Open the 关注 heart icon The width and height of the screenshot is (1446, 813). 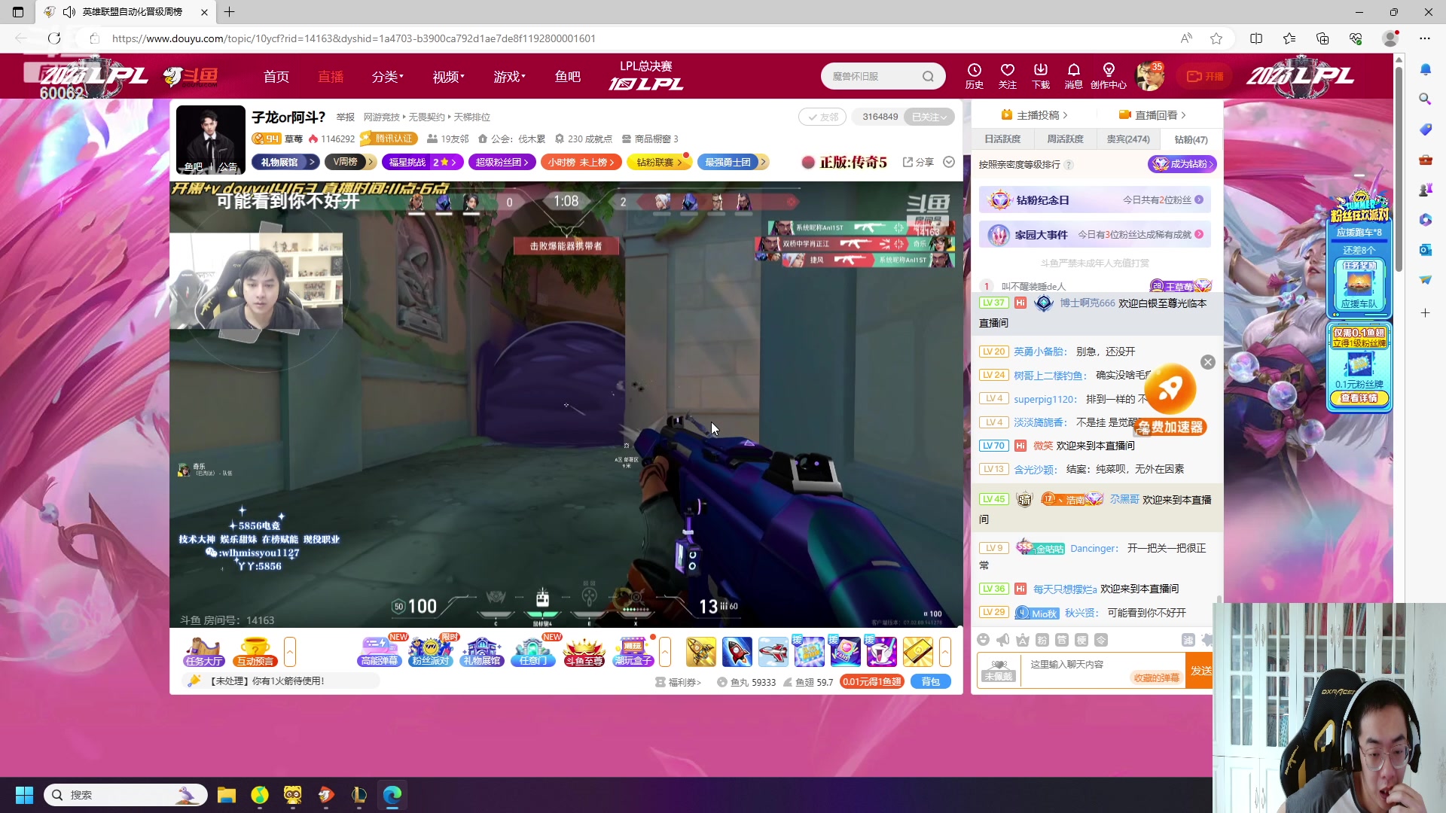[x=1008, y=75]
